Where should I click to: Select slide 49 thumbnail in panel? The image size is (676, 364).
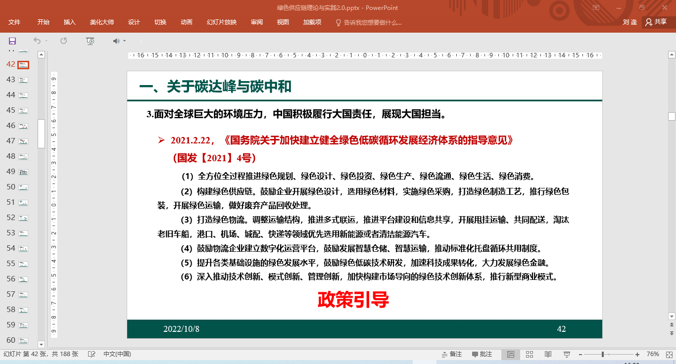pyautogui.click(x=23, y=172)
